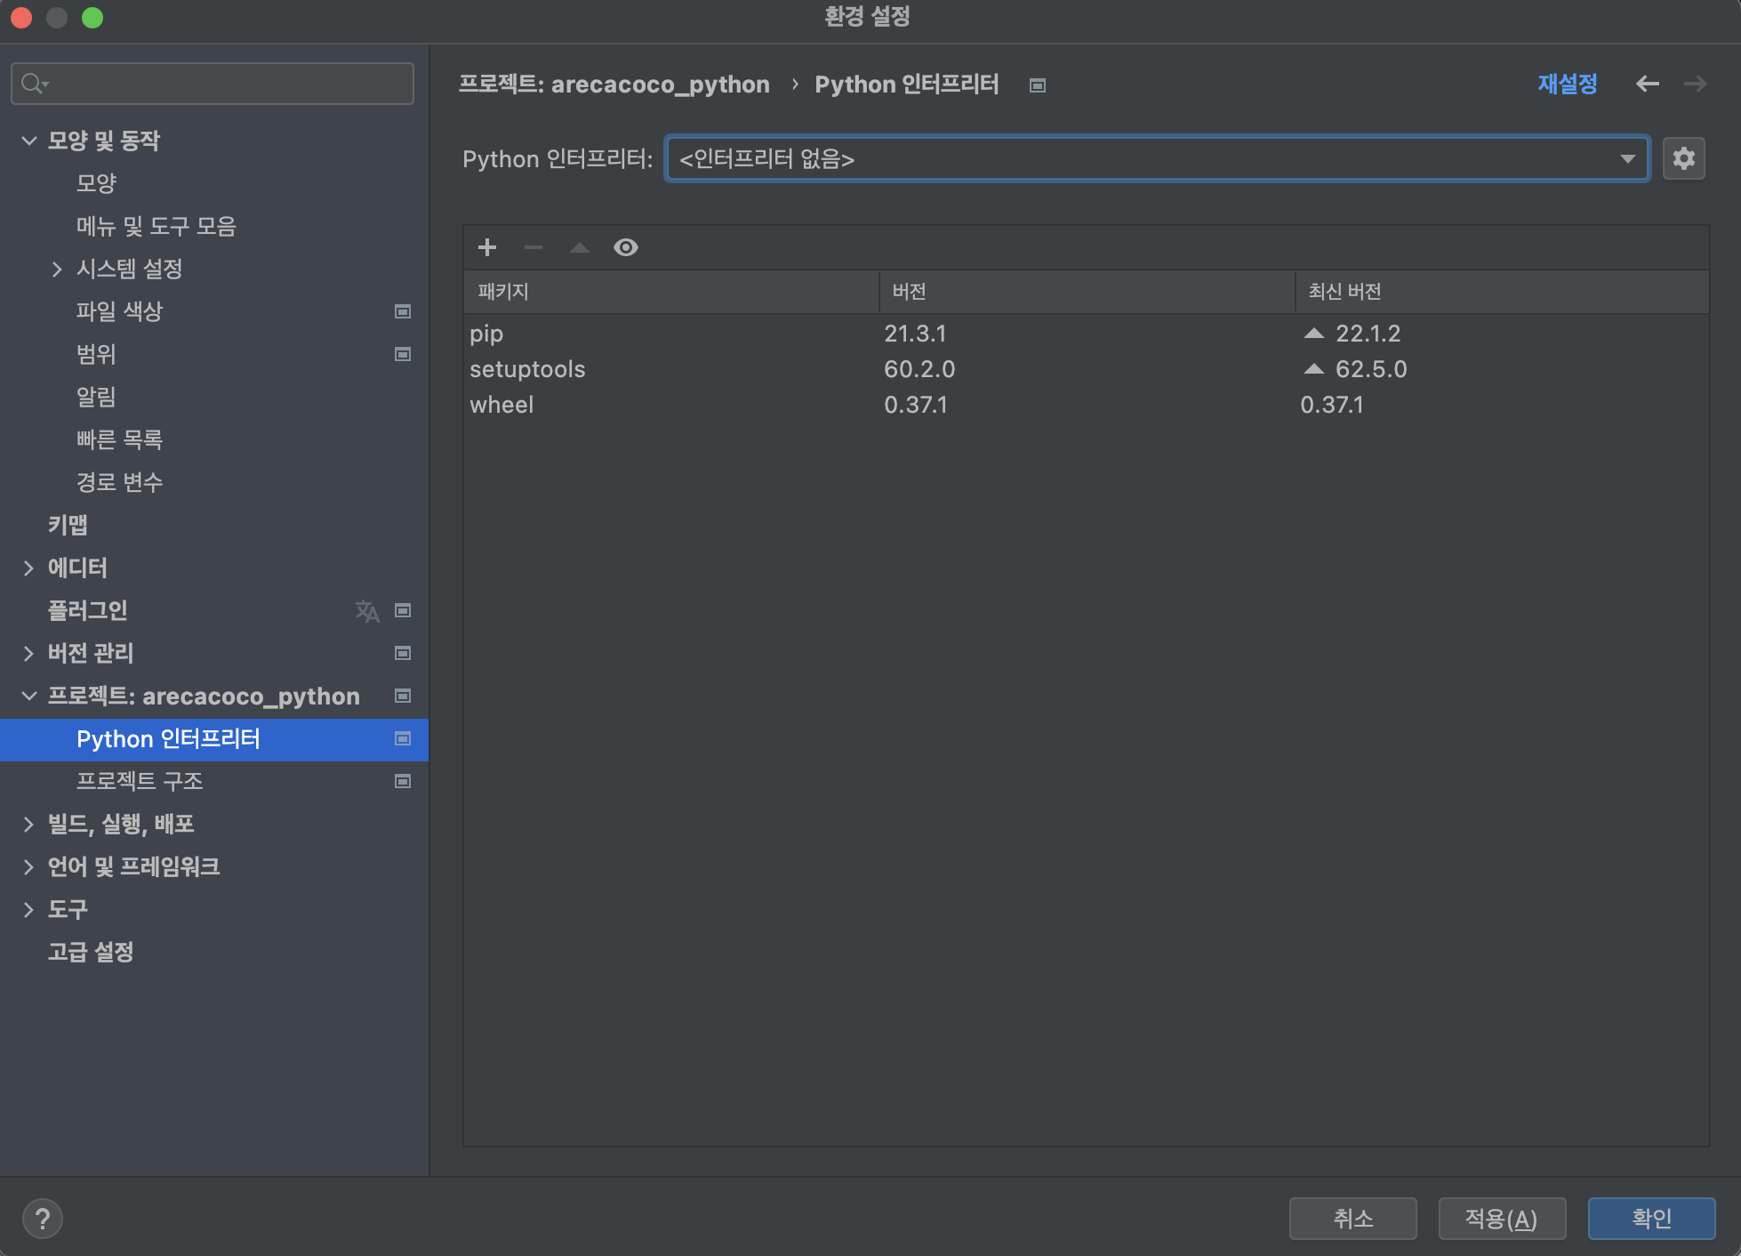Click the project-level icon next to 파일 색상
The width and height of the screenshot is (1741, 1256).
[403, 311]
